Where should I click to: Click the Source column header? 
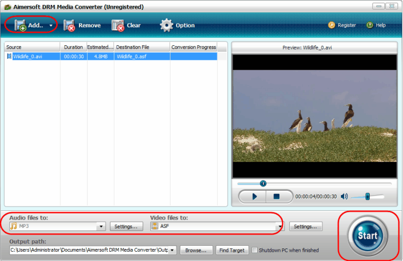pyautogui.click(x=32, y=47)
